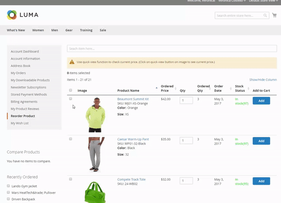Open My Product Reviews
Viewport: 281px width, 203px height.
(25, 109)
